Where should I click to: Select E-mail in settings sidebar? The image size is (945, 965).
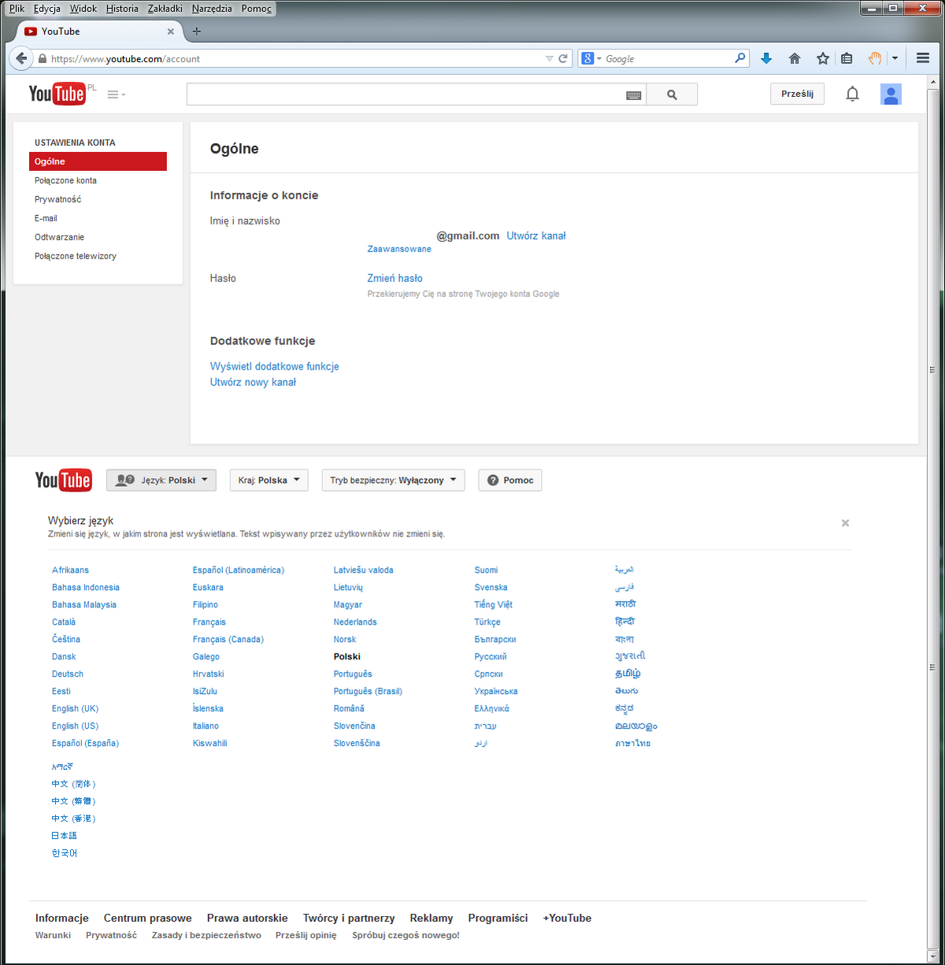coord(46,218)
